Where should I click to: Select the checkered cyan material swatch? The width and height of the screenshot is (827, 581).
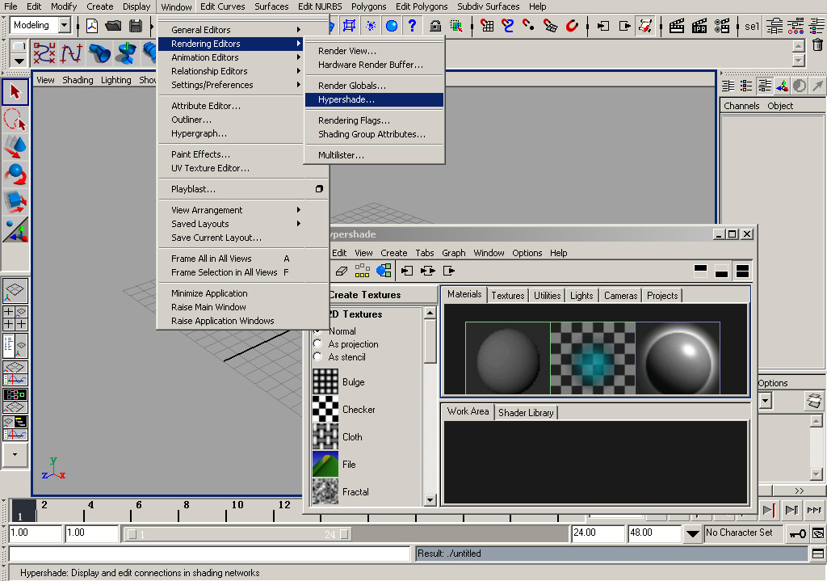(x=593, y=358)
